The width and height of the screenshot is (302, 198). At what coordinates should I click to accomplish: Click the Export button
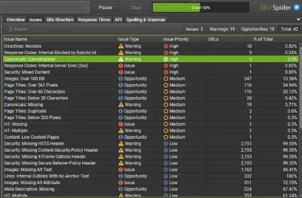pyautogui.click(x=18, y=29)
